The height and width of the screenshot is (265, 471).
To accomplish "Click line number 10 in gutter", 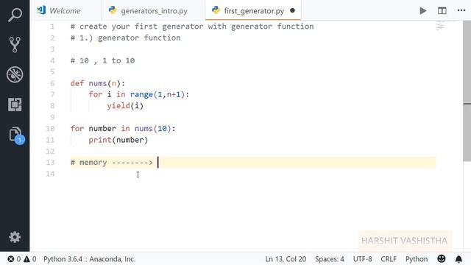I will point(50,129).
